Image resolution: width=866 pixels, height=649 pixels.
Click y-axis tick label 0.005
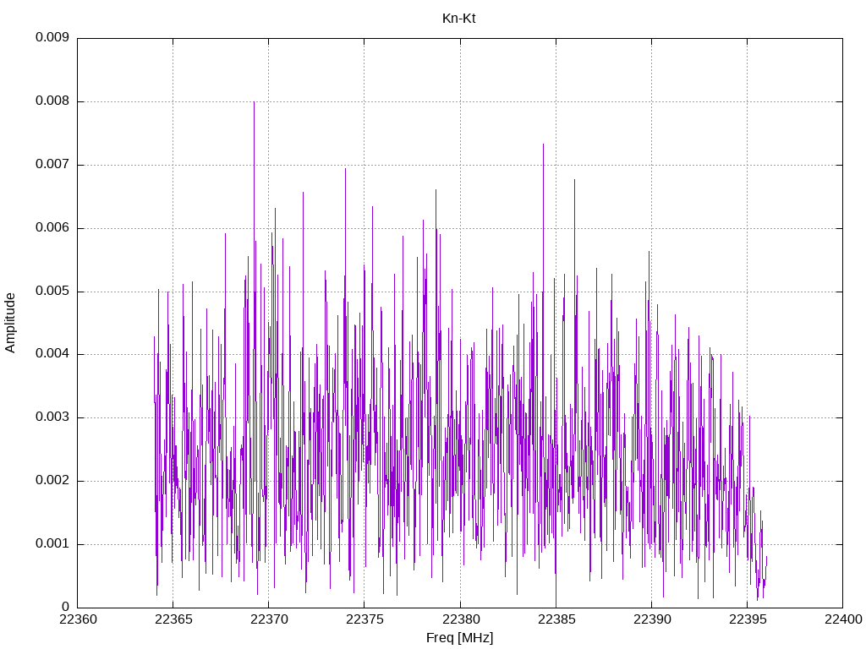click(52, 292)
